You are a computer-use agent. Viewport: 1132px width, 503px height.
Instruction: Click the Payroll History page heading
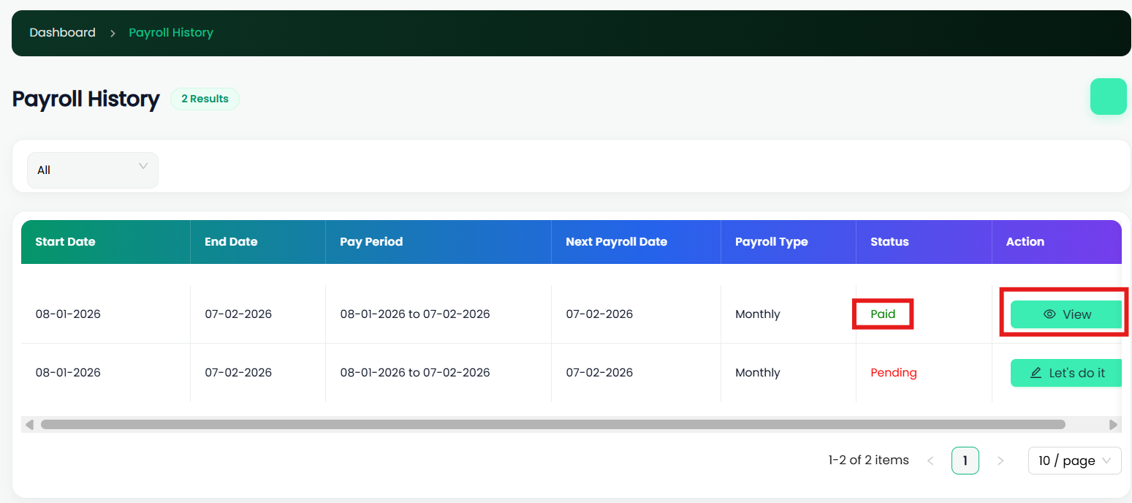(86, 99)
